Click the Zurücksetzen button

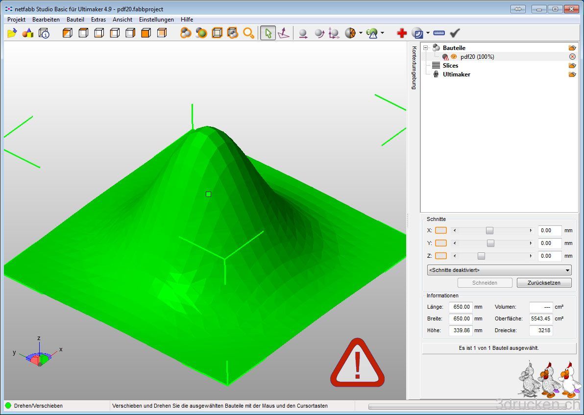[544, 283]
